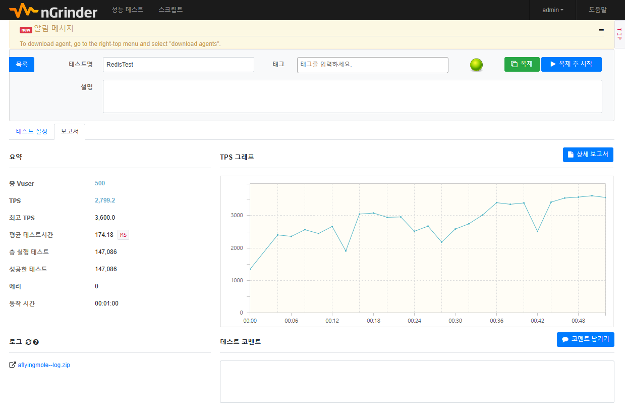Click the 코멘트 남기기 button
This screenshot has height=408, width=625.
[x=586, y=339]
